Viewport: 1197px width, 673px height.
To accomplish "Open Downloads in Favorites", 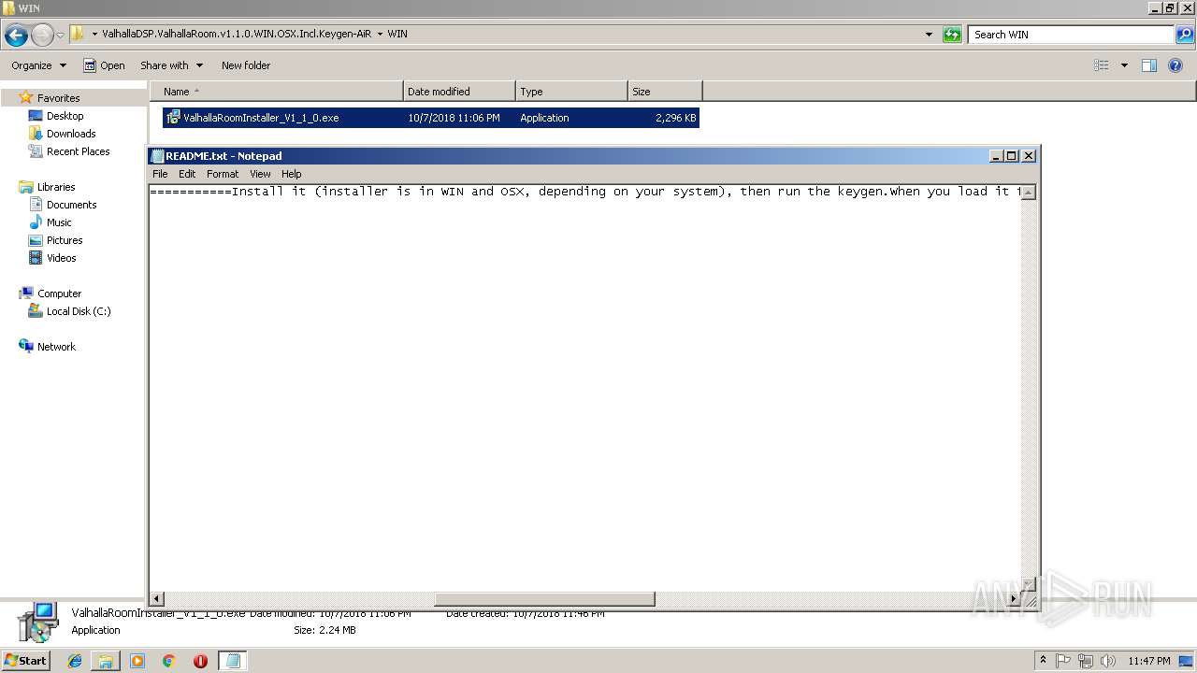I will click(x=71, y=134).
